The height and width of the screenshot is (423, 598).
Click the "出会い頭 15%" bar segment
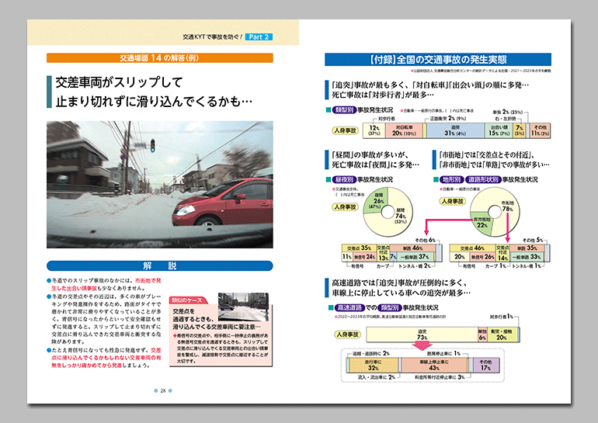click(x=499, y=130)
